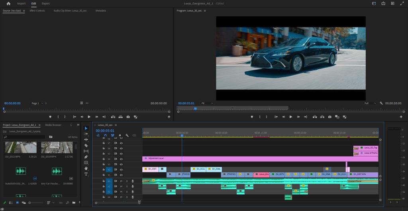Solo audio track A2

[127, 186]
